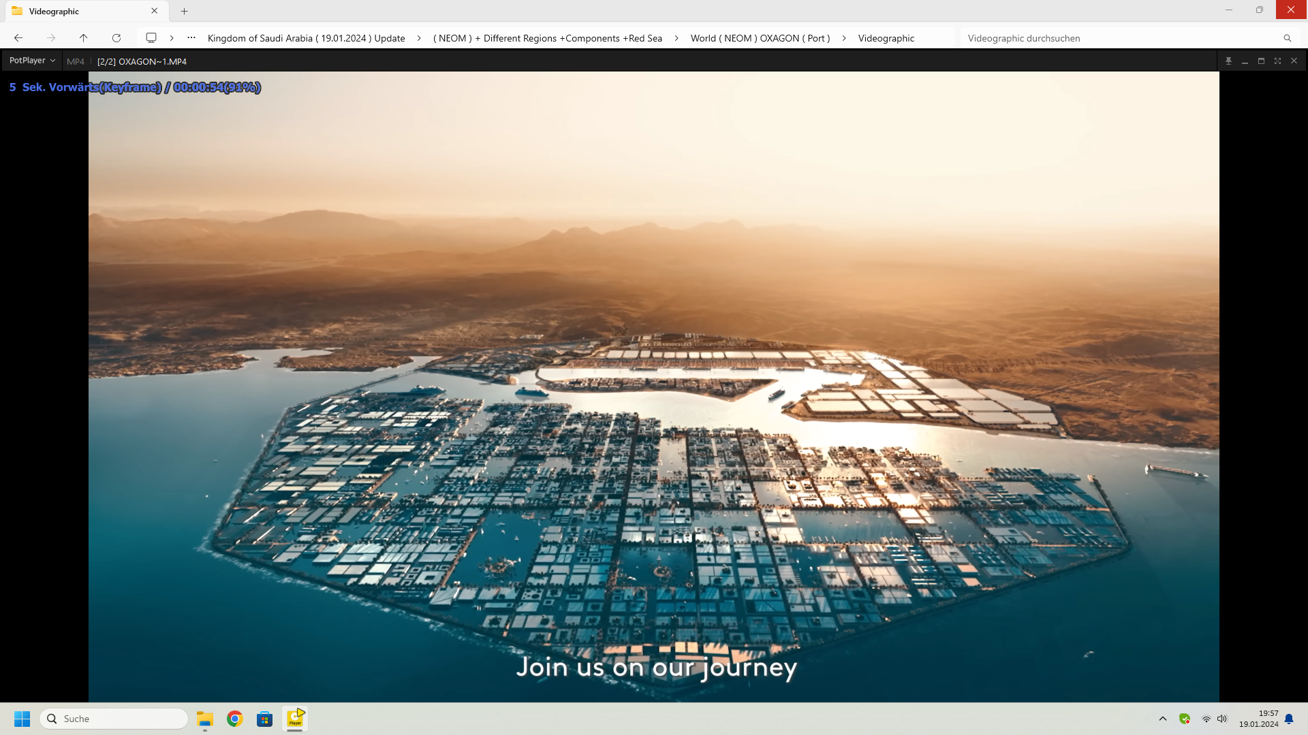
Task: Expand chevron after OXAGON ( Port ) breadcrumb
Action: click(844, 38)
